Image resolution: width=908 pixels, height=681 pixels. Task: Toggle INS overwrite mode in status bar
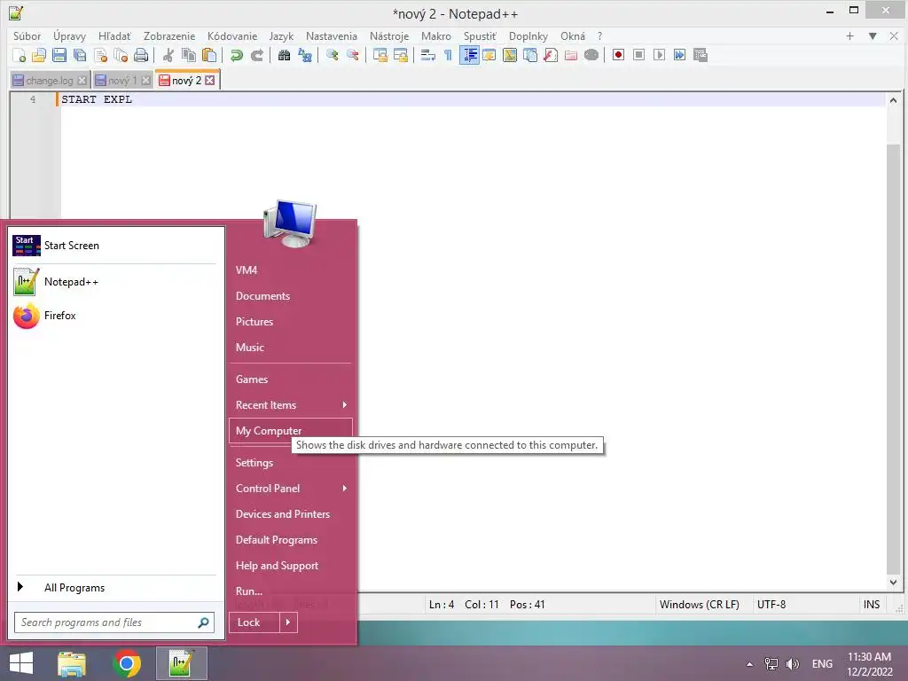(872, 605)
